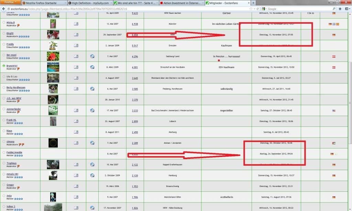Open the homepage icon in Ber-moni's row
This screenshot has height=211, width=352.
point(92,56)
